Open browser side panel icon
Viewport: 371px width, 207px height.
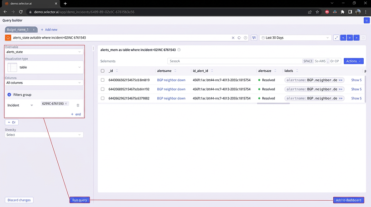[350, 12]
